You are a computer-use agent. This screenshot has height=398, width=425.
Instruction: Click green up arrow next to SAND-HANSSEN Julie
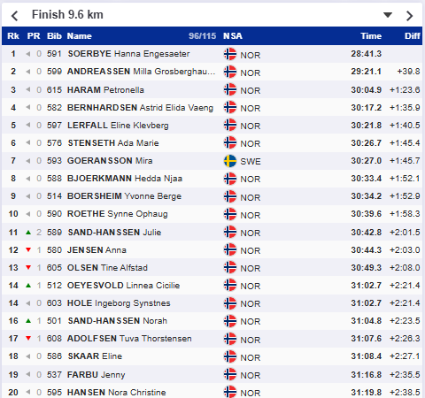(x=28, y=233)
